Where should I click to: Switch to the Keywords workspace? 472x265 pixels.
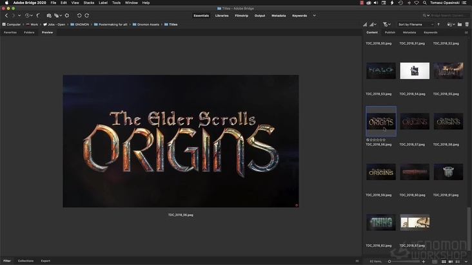[x=300, y=15]
